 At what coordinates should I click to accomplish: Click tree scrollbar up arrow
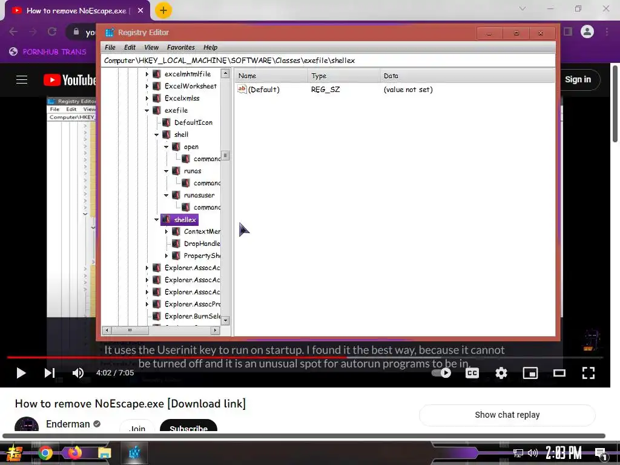pyautogui.click(x=225, y=73)
